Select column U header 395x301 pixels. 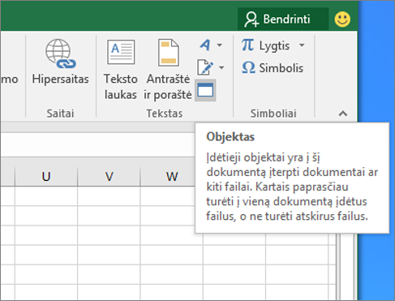[46, 177]
